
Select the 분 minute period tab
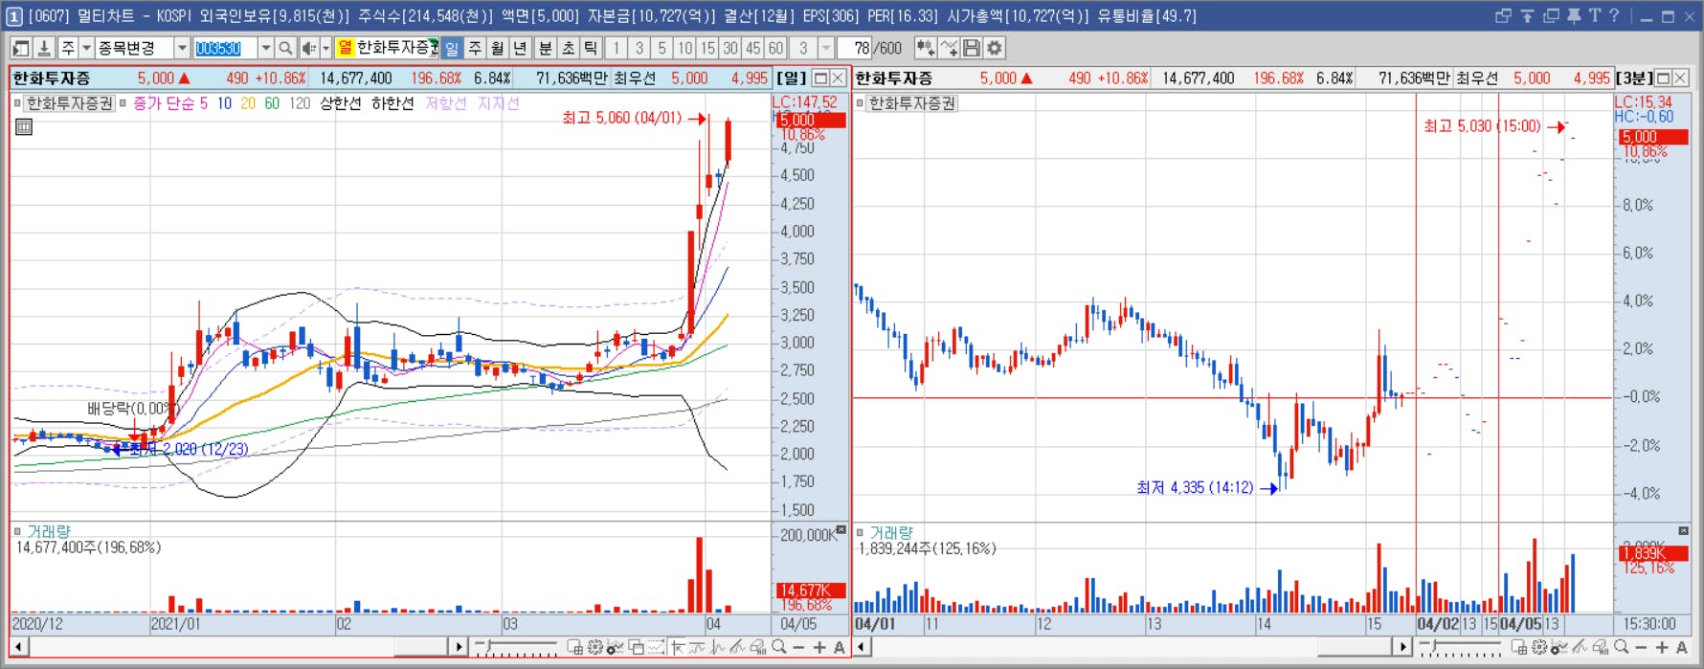click(545, 48)
